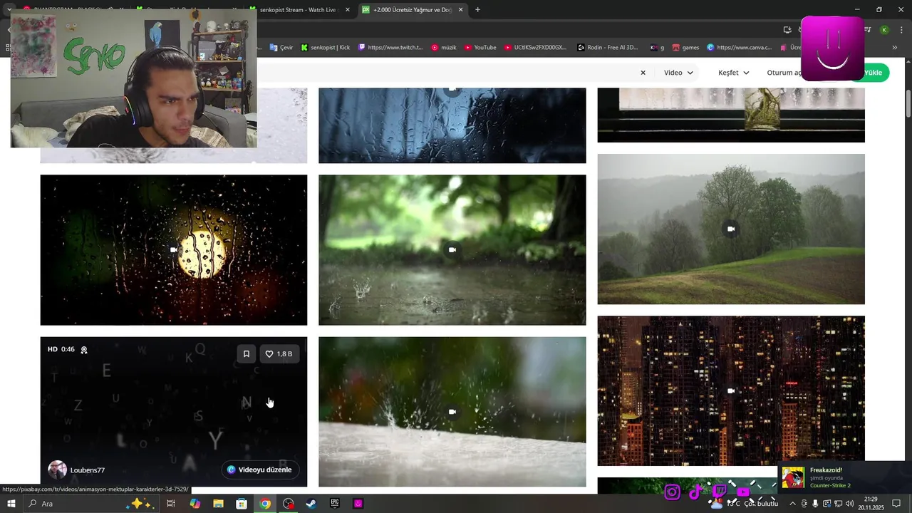Open the müzik bookmark
912x513 pixels.
point(444,48)
